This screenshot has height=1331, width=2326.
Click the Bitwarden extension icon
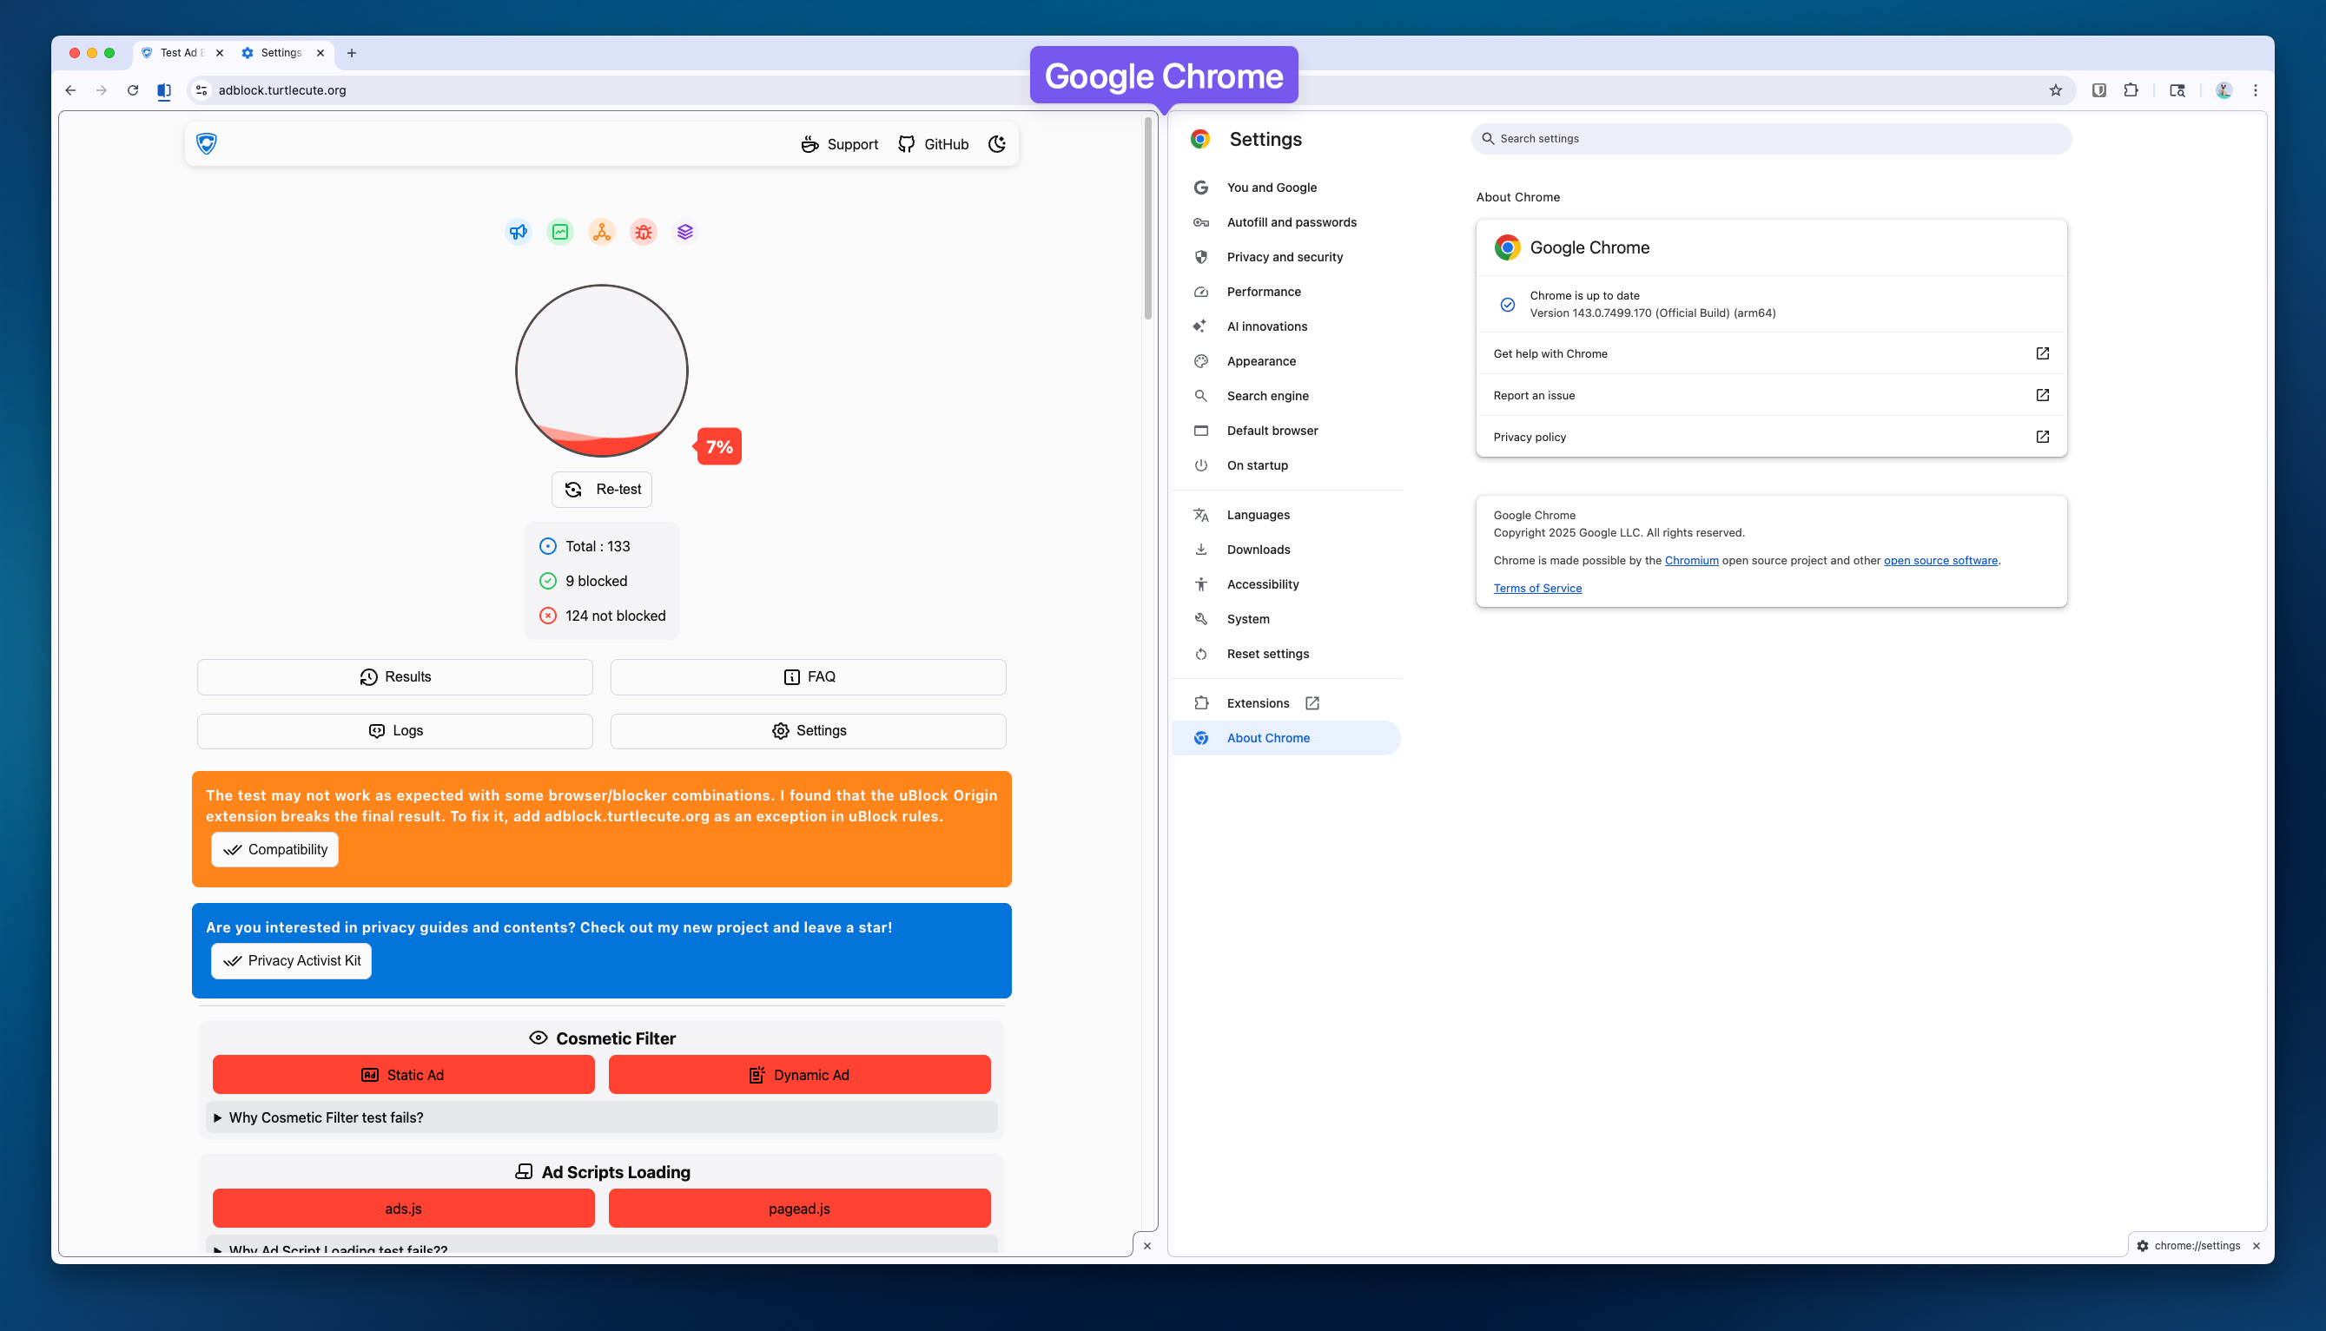click(2098, 90)
